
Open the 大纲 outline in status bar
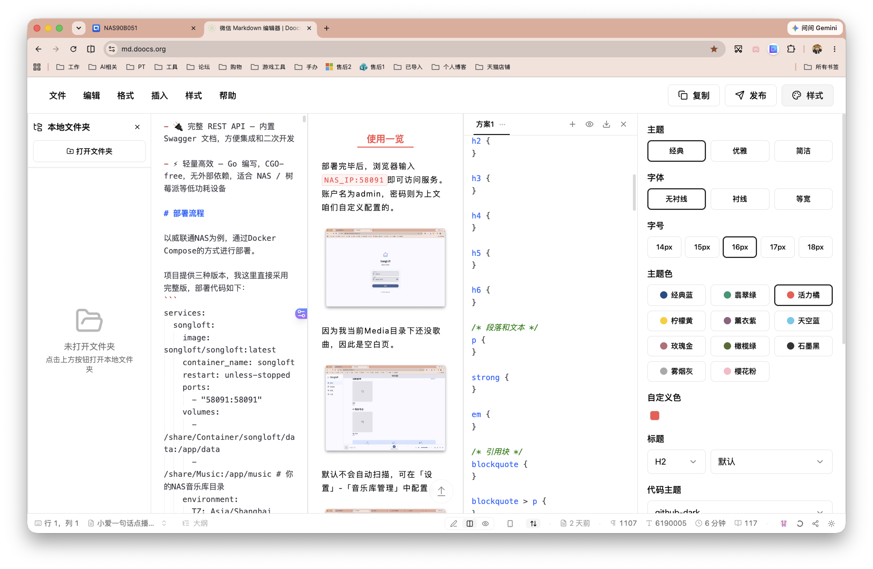[195, 523]
